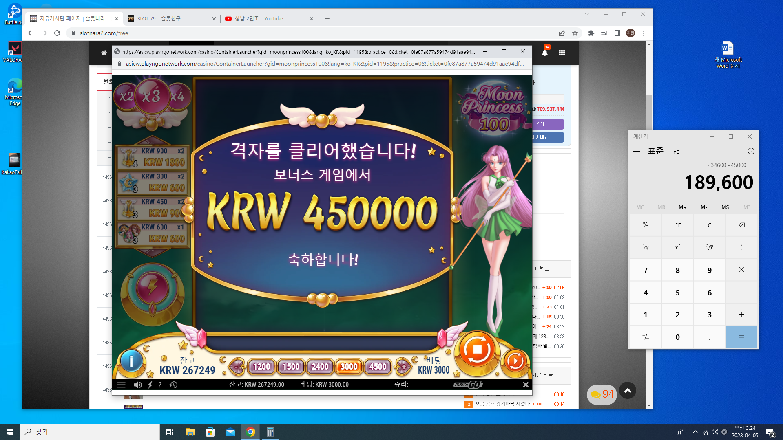Click the Calculator equals key
783x440 pixels.
[x=742, y=337]
